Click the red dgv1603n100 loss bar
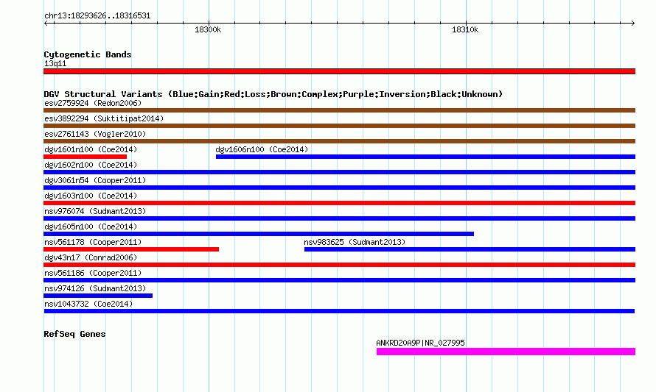The width and height of the screenshot is (656, 392). (339, 203)
